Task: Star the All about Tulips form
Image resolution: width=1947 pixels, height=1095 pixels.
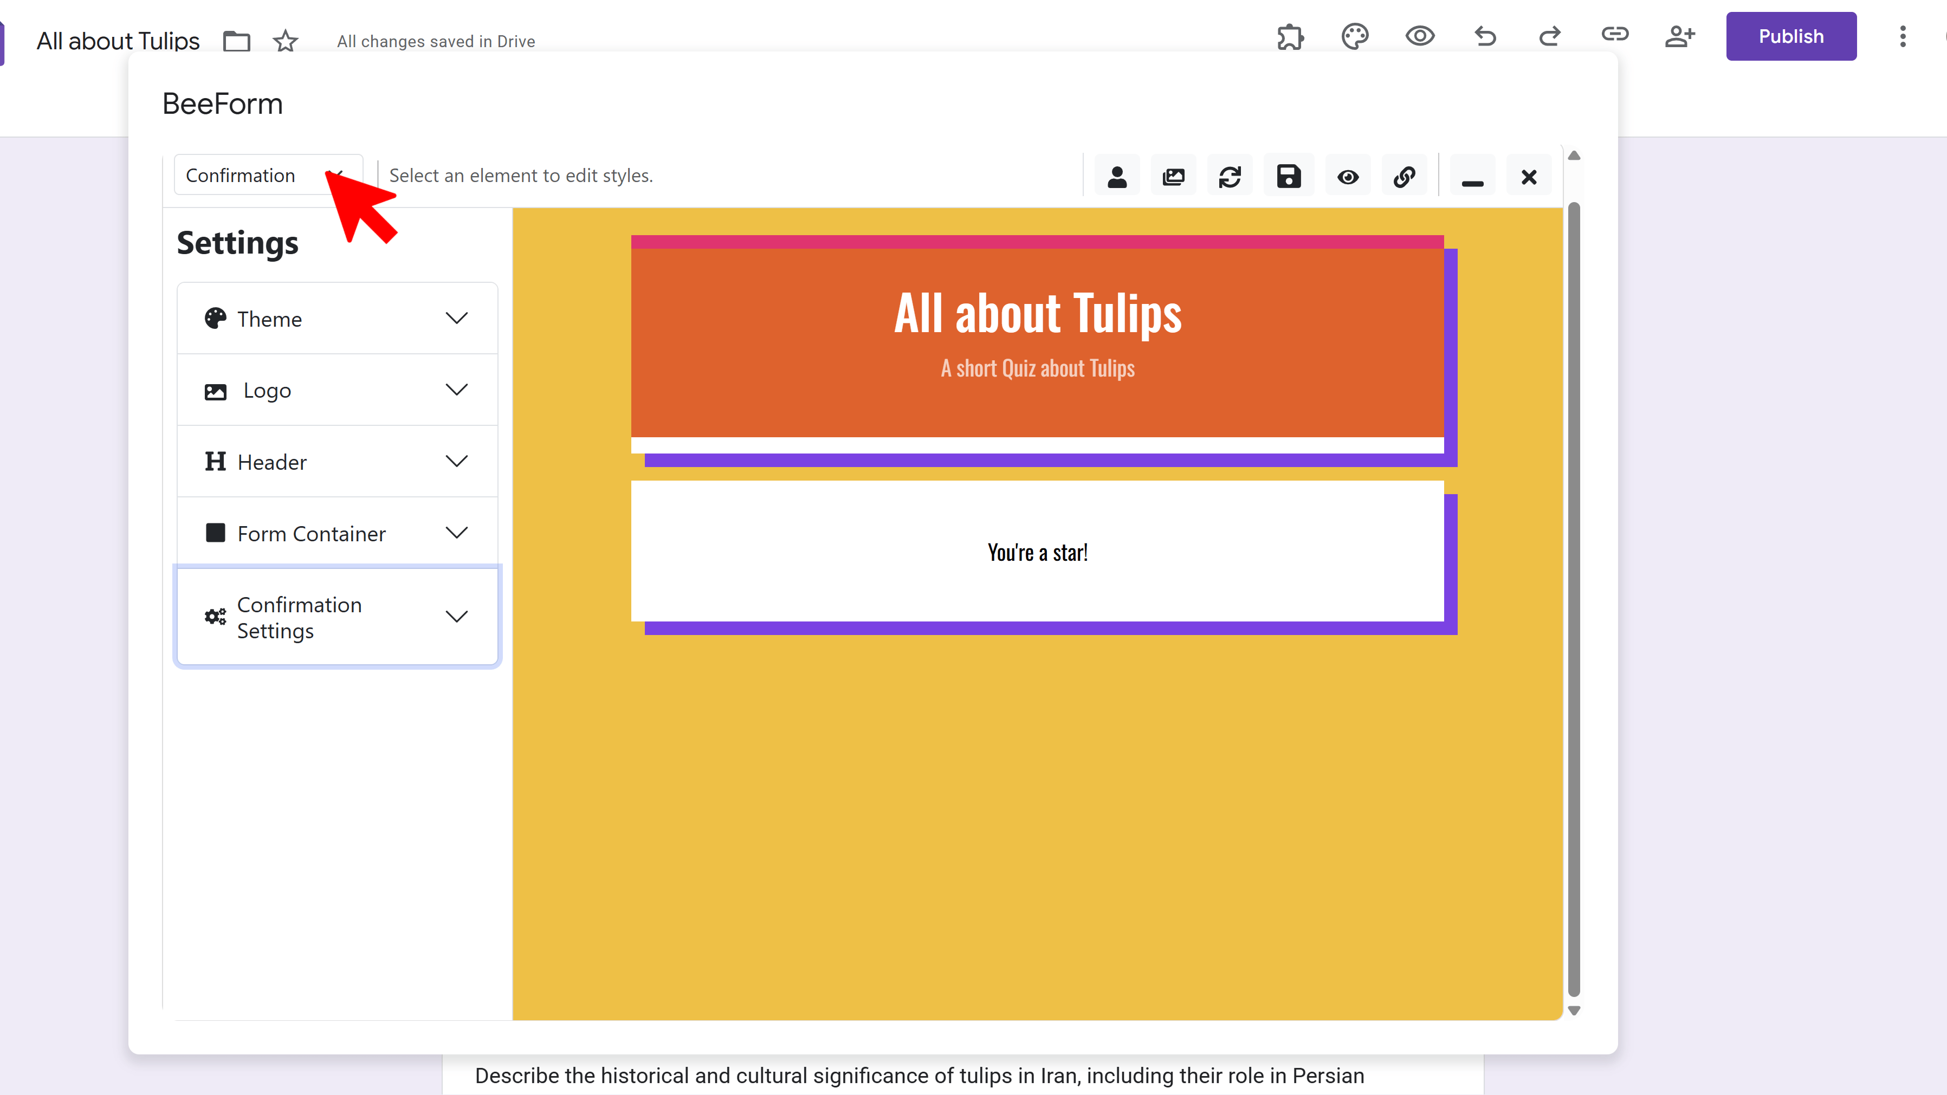Action: 286,41
